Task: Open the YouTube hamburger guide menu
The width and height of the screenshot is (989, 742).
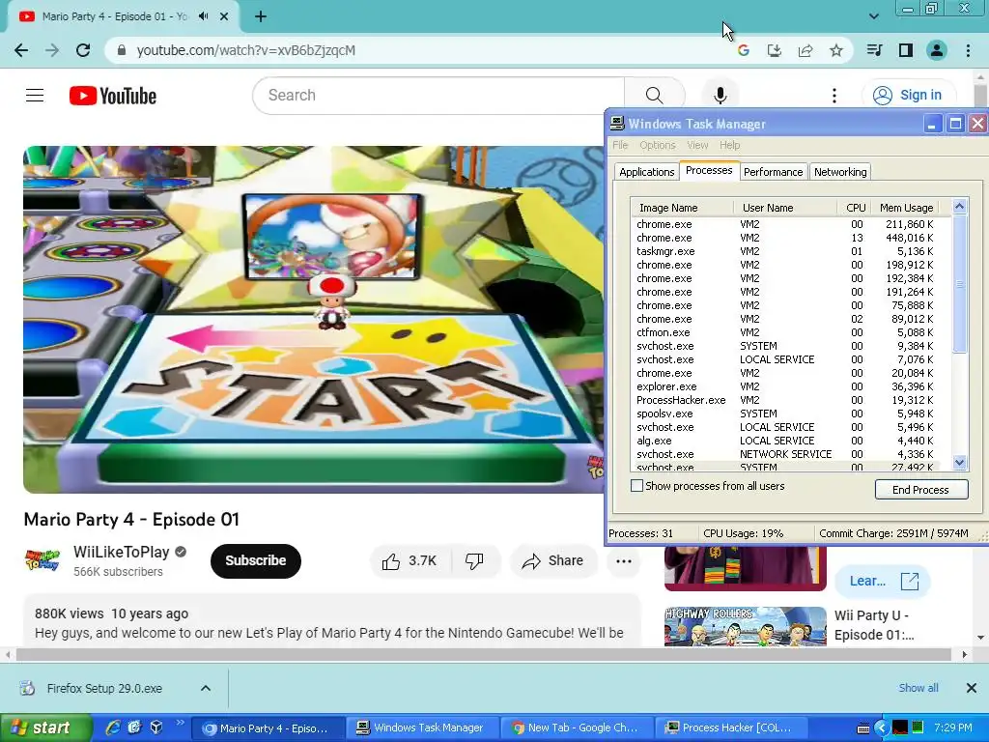Action: [35, 96]
